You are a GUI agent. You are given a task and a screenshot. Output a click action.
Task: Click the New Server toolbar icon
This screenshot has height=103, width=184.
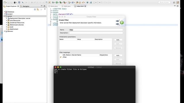click(x=69, y=3)
